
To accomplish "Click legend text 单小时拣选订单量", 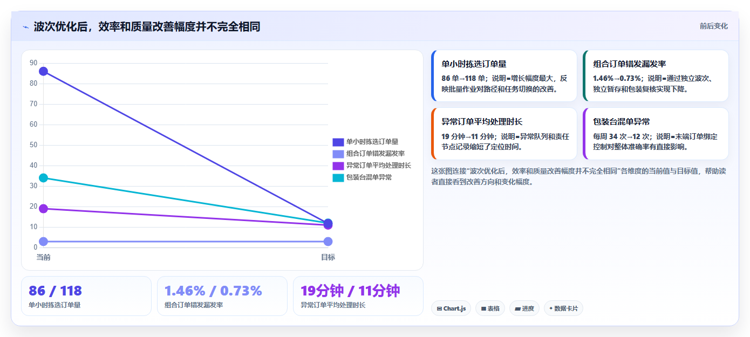I will tap(372, 142).
